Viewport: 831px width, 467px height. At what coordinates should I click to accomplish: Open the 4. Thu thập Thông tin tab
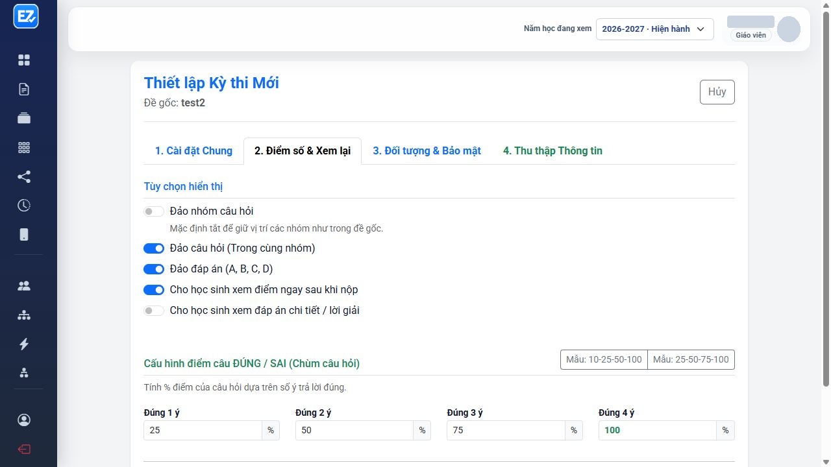pyautogui.click(x=552, y=151)
